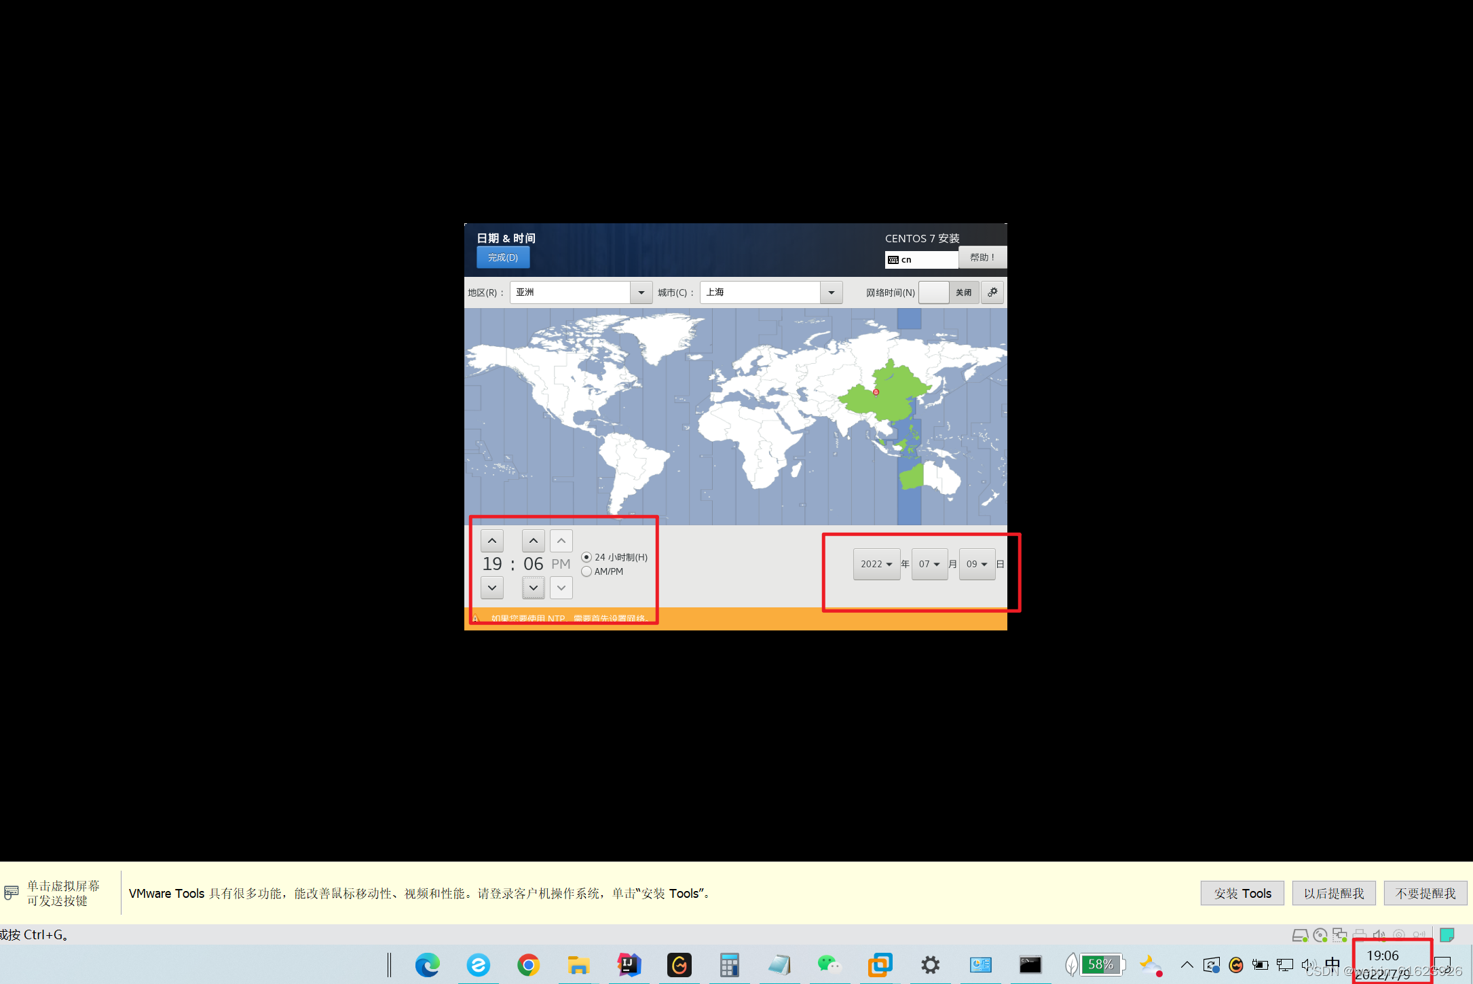Select the AM/PM time format option
This screenshot has height=984, width=1473.
click(586, 571)
